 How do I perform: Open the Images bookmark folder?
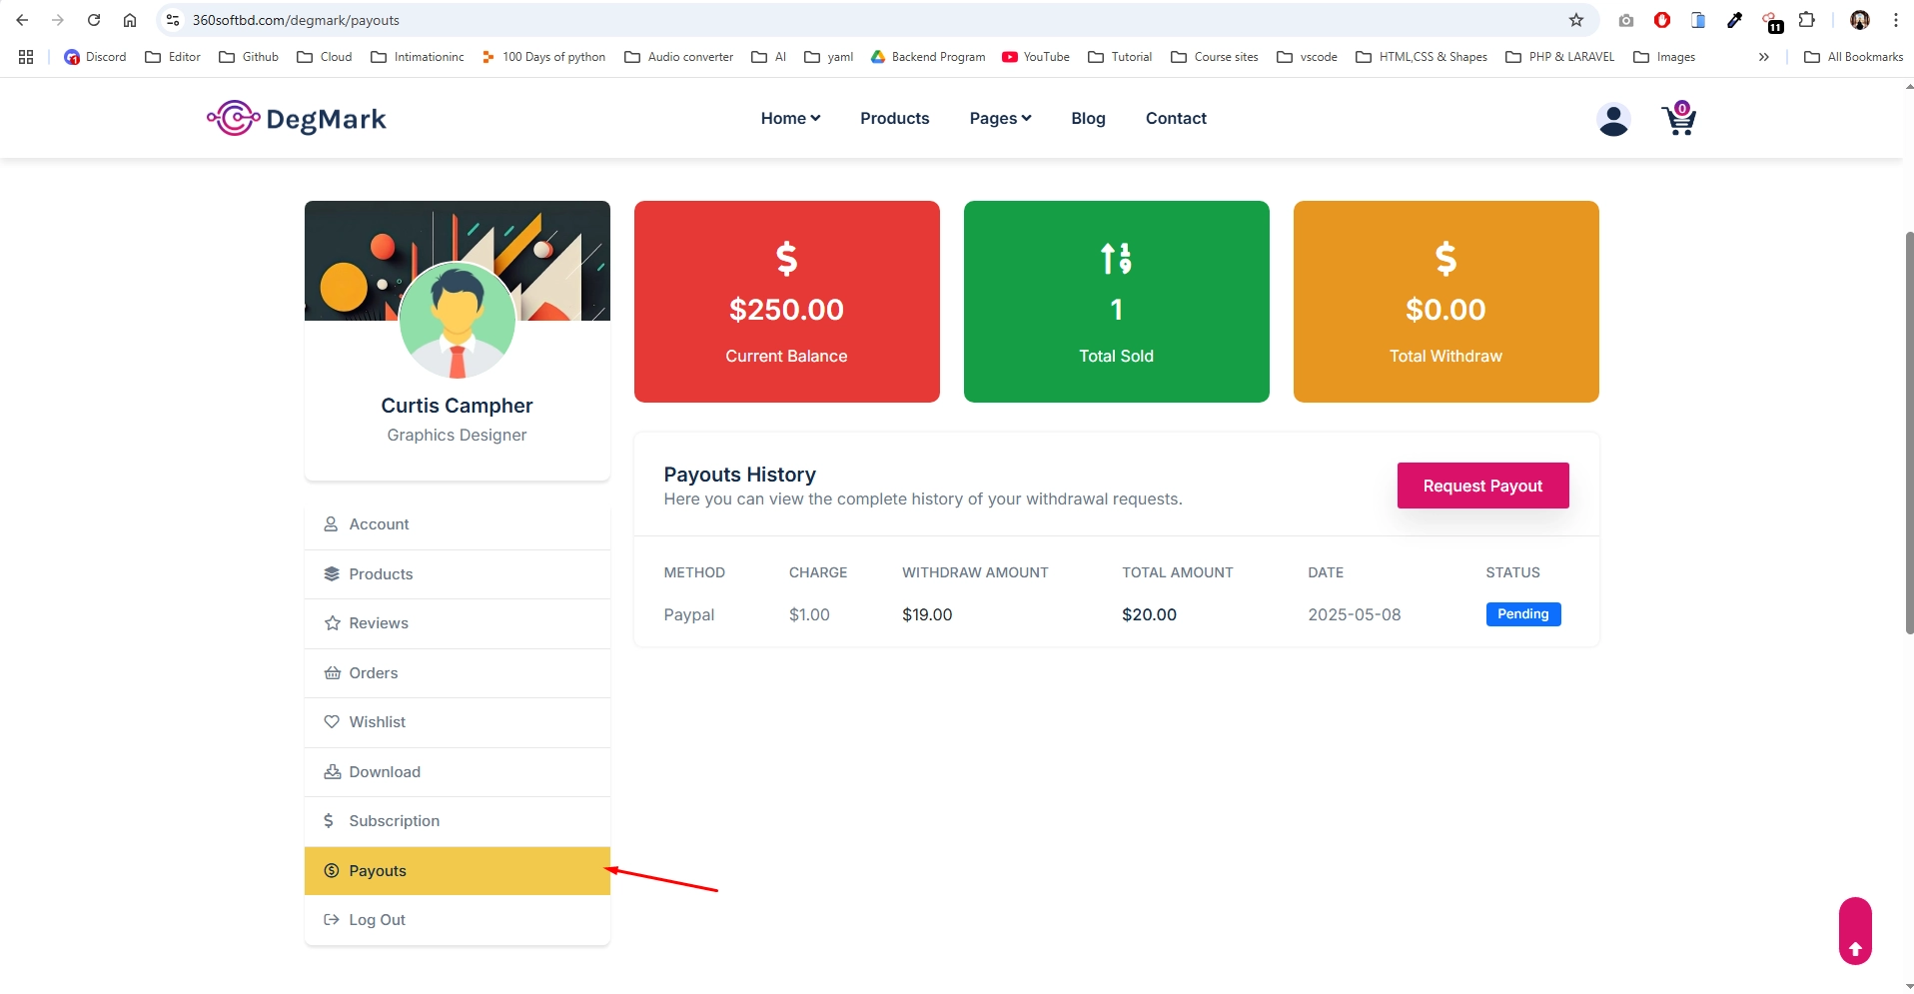coord(1664,57)
